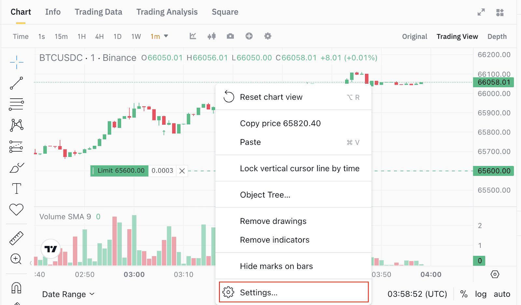Cancel the Limit 65600.00 order
Screen dimensions: 521x305
tap(182, 171)
